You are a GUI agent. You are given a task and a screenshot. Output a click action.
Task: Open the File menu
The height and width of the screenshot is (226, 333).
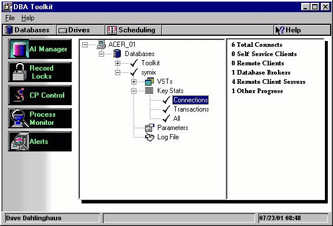pyautogui.click(x=10, y=18)
